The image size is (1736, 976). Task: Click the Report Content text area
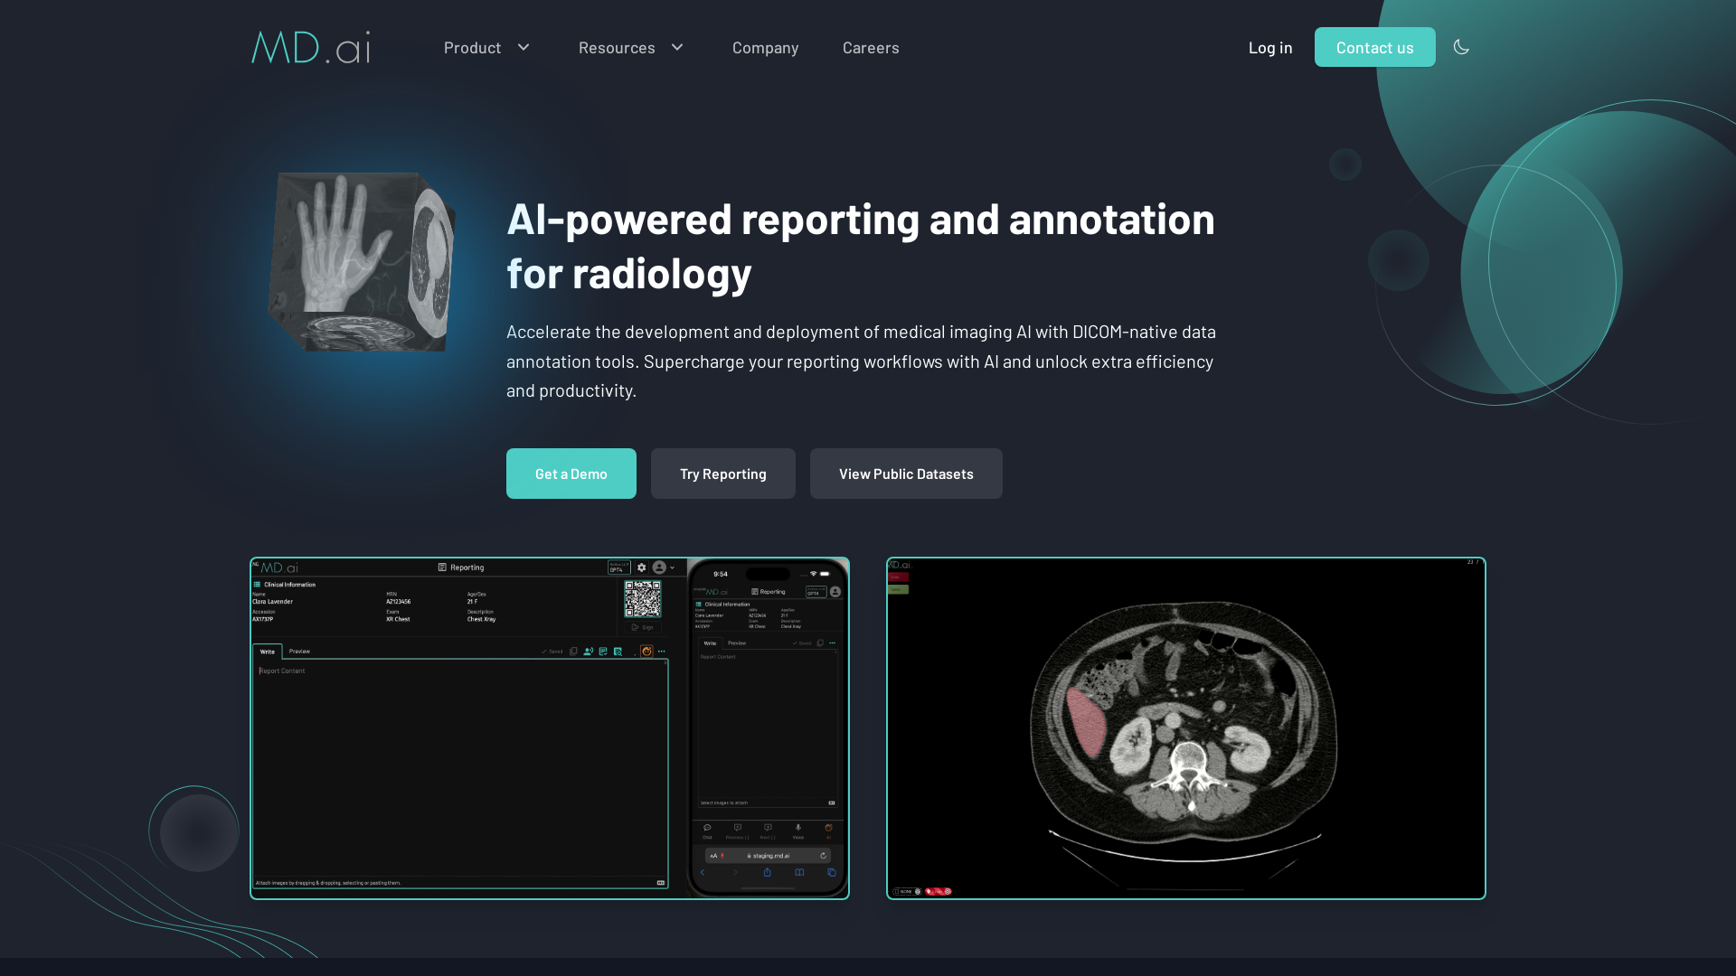point(460,774)
